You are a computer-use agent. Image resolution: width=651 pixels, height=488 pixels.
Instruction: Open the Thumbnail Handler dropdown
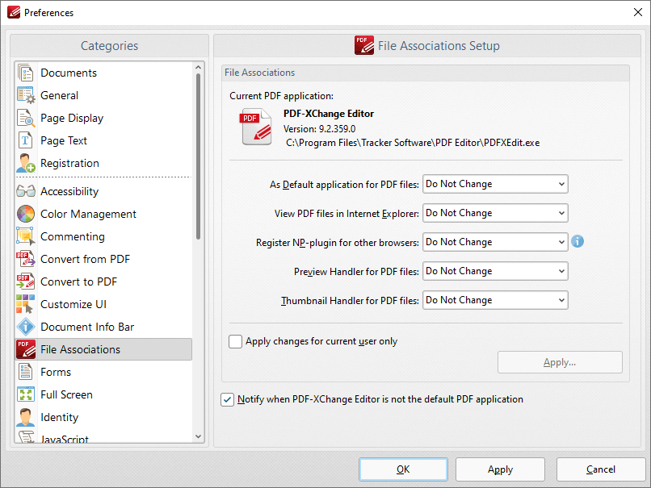coord(494,300)
